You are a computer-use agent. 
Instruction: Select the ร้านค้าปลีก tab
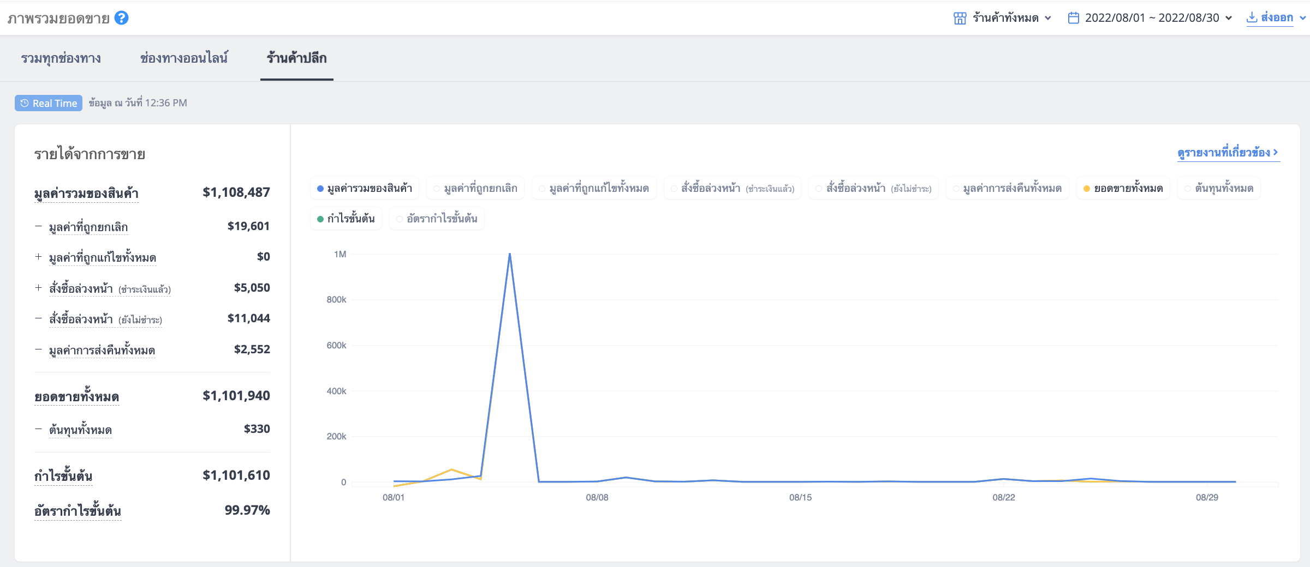[296, 58]
